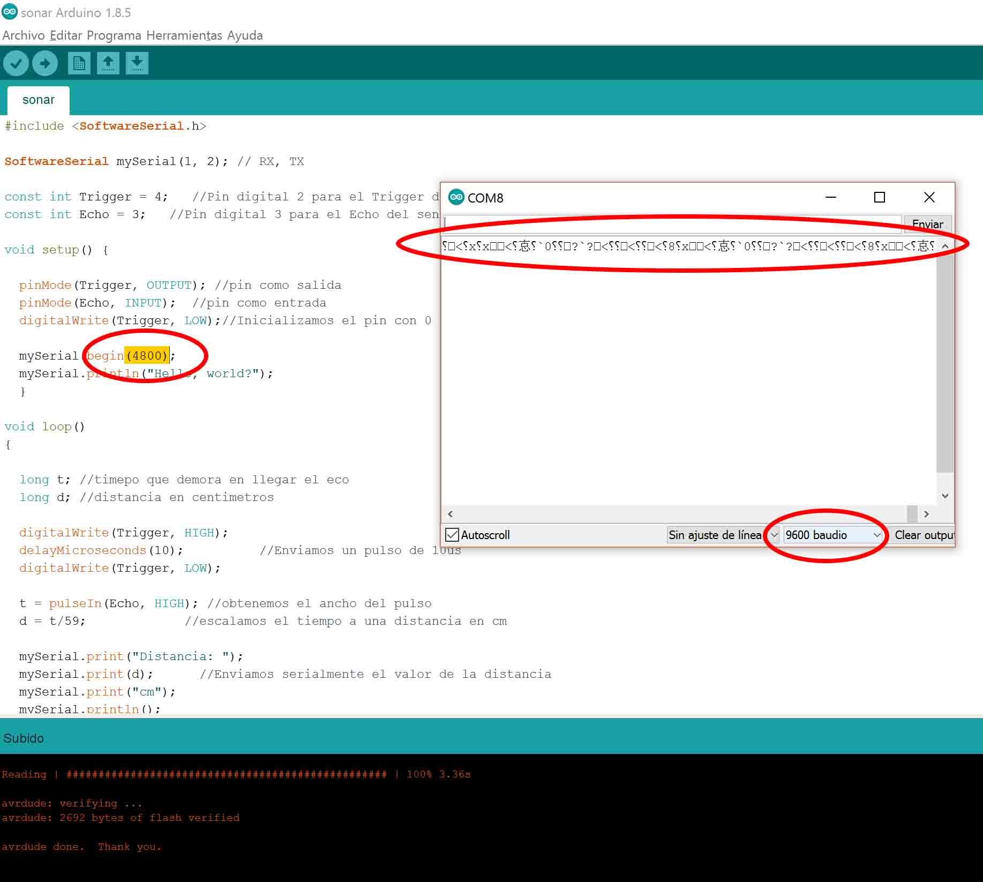Click the serial output scroll left arrow
983x882 pixels.
450,514
